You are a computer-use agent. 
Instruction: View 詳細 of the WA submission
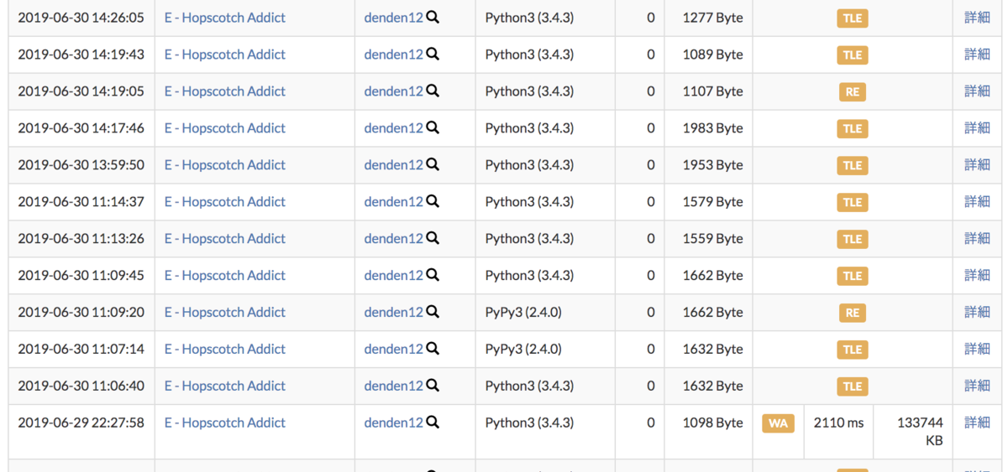click(x=977, y=423)
